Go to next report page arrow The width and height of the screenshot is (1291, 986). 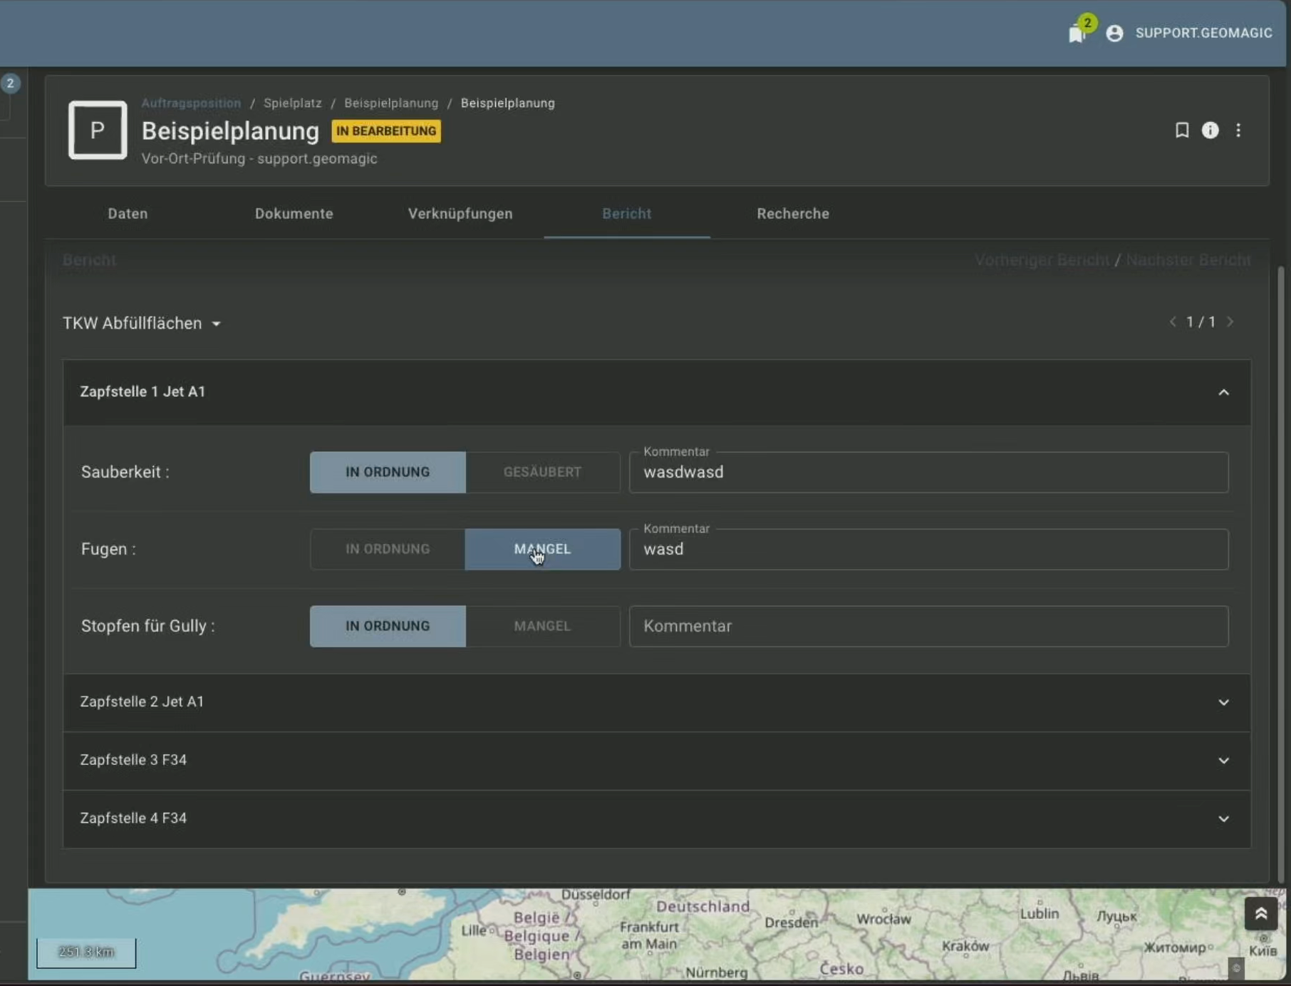[x=1230, y=322]
